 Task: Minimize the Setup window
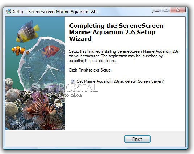[157, 10]
